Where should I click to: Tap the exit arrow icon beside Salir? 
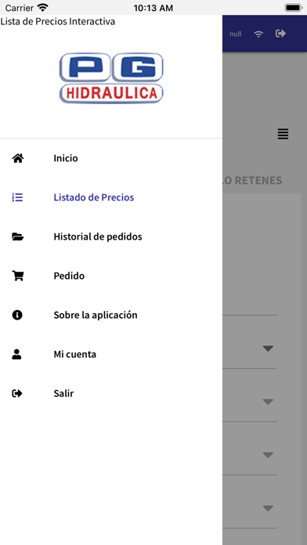tap(17, 393)
